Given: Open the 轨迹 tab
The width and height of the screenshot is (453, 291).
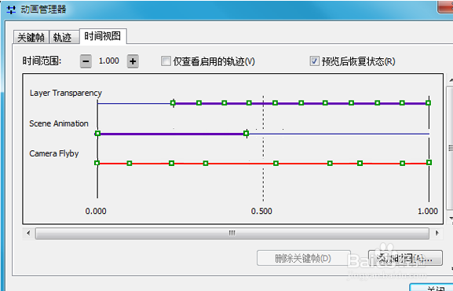Looking at the screenshot, I should [x=64, y=37].
